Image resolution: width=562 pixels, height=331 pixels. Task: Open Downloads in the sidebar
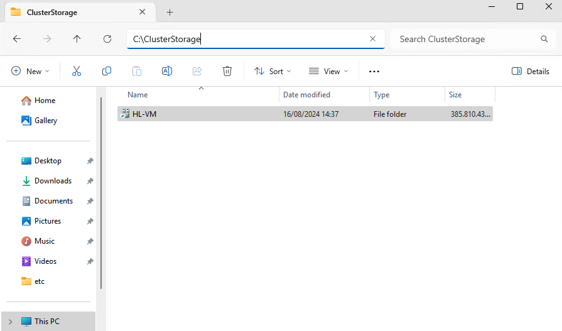53,181
